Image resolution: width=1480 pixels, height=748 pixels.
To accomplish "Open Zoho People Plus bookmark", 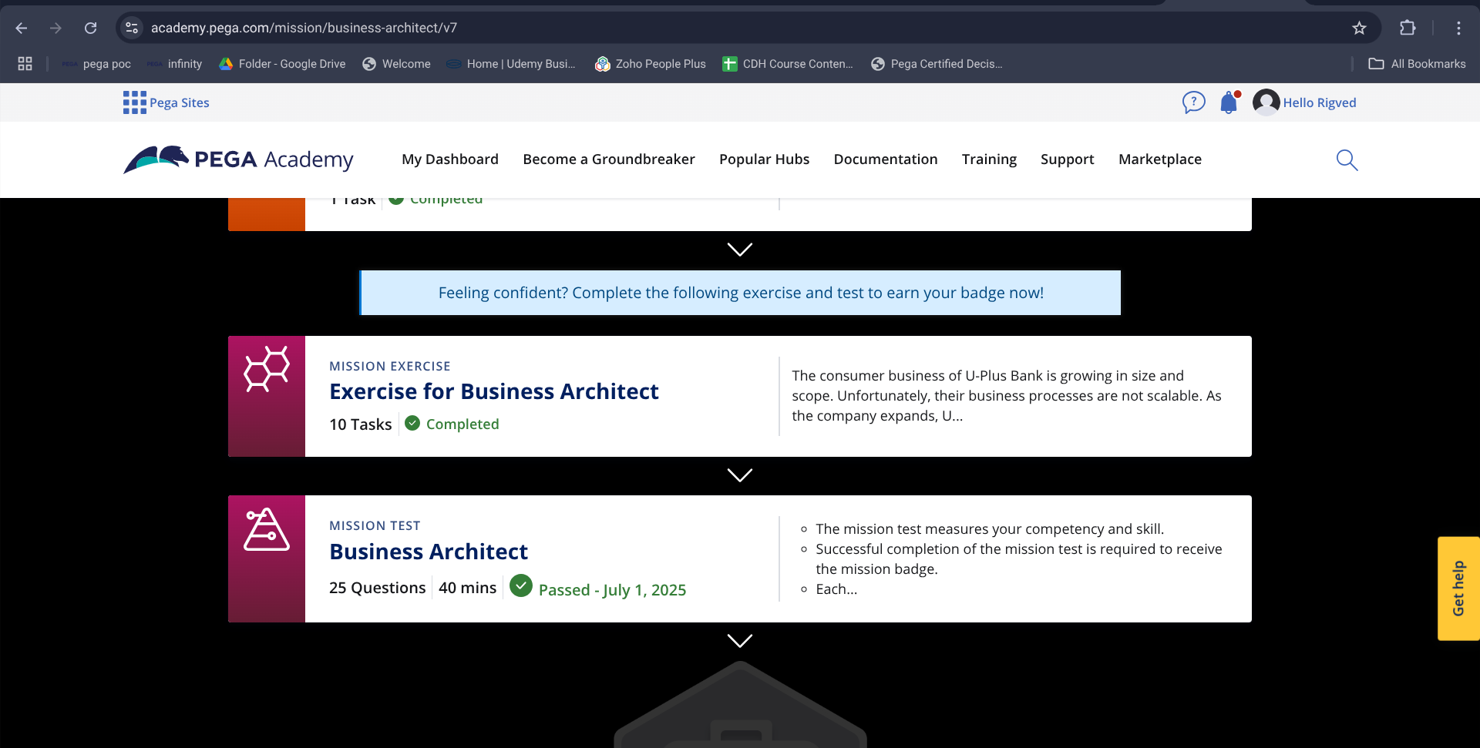I will pyautogui.click(x=651, y=64).
